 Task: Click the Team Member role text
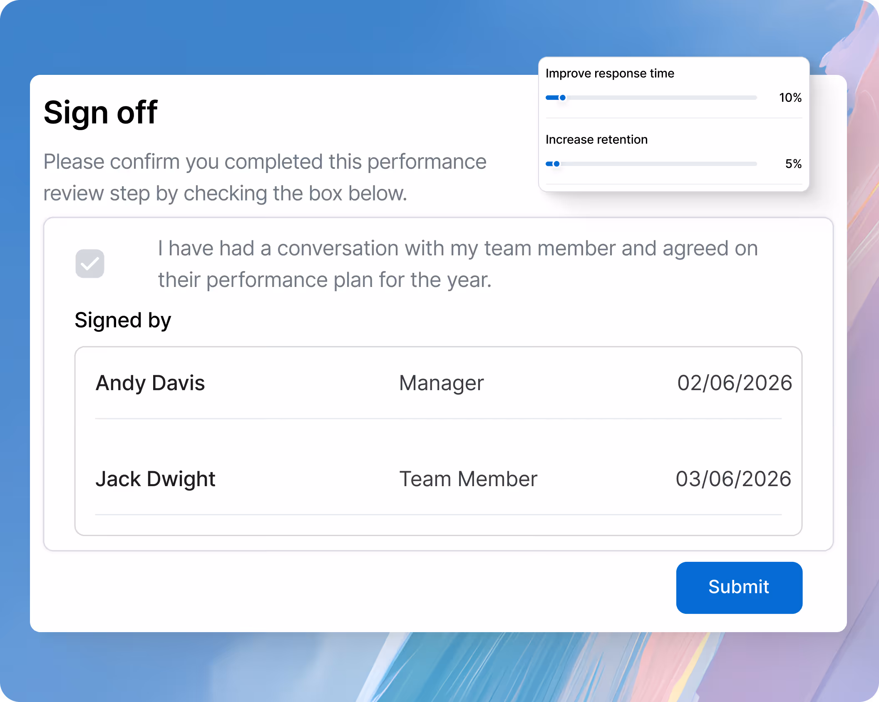point(468,479)
